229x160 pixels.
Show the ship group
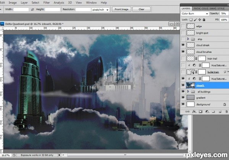[x=183, y=39]
